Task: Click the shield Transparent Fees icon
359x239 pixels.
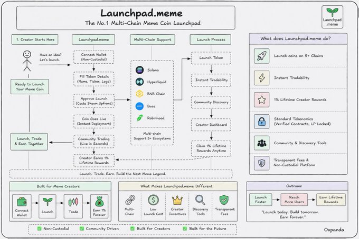Action: tap(262, 163)
